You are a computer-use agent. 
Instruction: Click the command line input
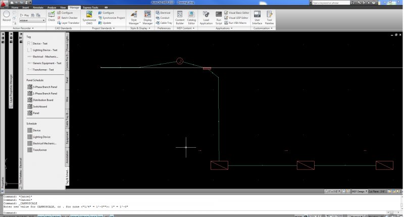201,212
